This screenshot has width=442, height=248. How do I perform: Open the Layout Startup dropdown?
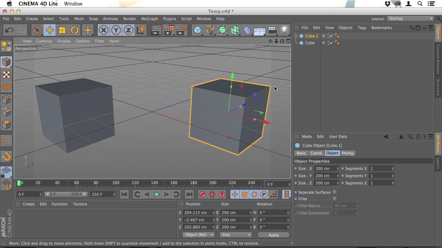[x=410, y=19]
